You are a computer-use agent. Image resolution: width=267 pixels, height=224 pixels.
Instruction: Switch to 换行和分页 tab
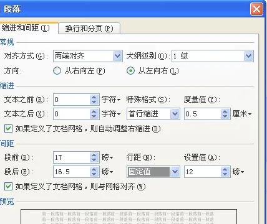[89, 29]
